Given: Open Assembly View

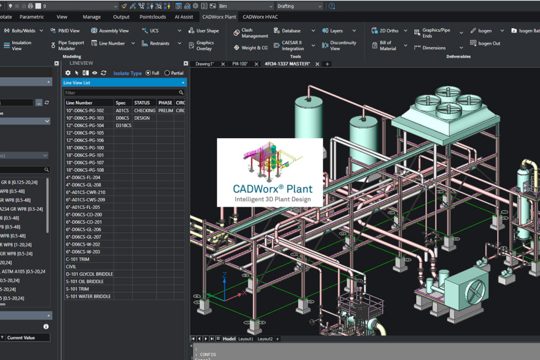Looking at the screenshot, I should [110, 31].
